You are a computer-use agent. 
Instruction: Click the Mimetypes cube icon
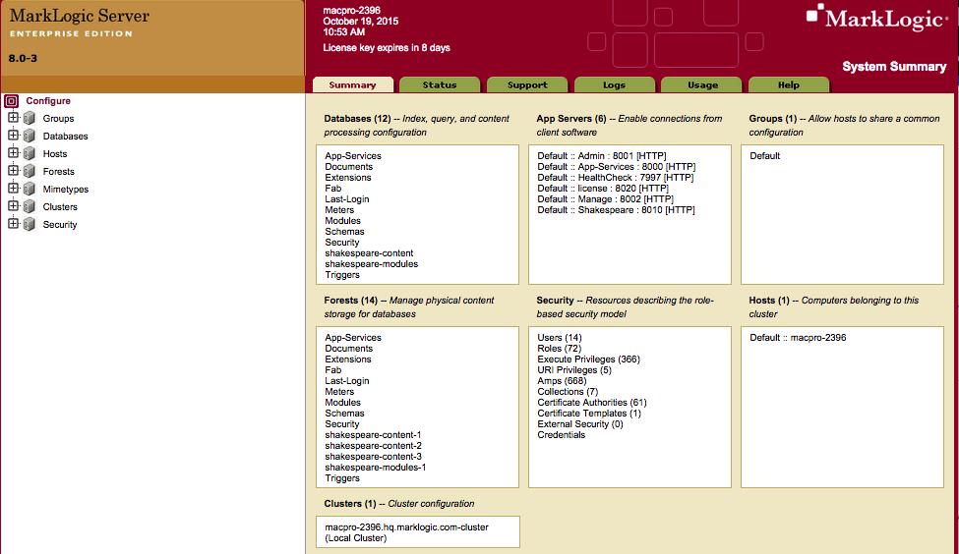coord(29,190)
